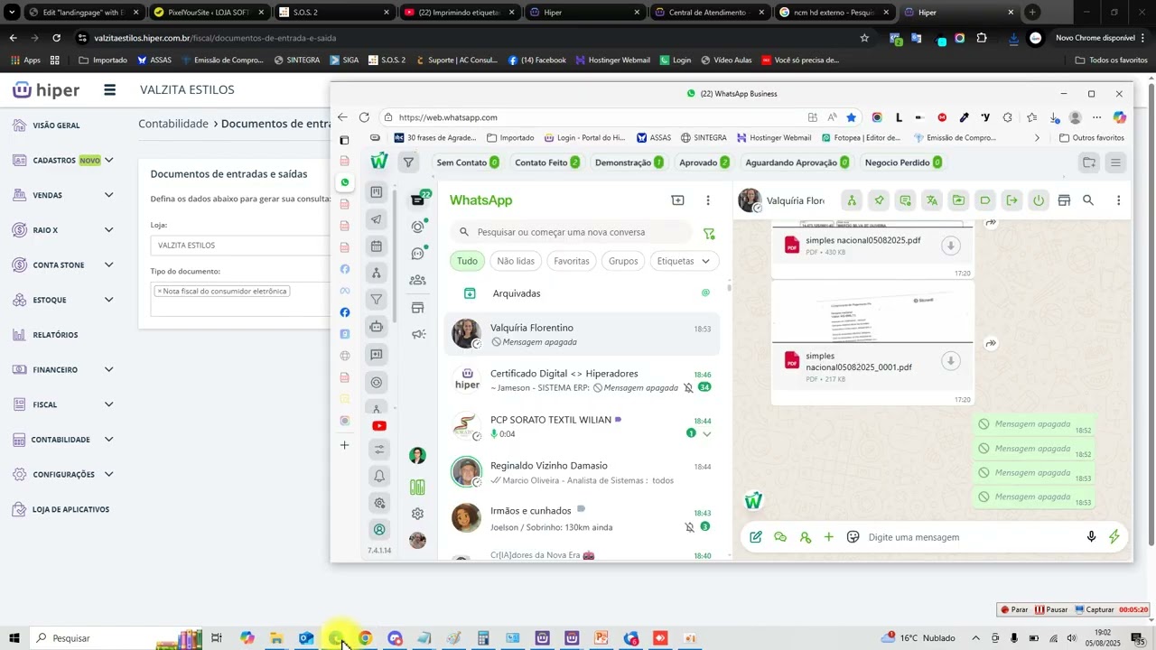The height and width of the screenshot is (650, 1156).
Task: Select the Demonstração funnel tab
Action: point(629,162)
